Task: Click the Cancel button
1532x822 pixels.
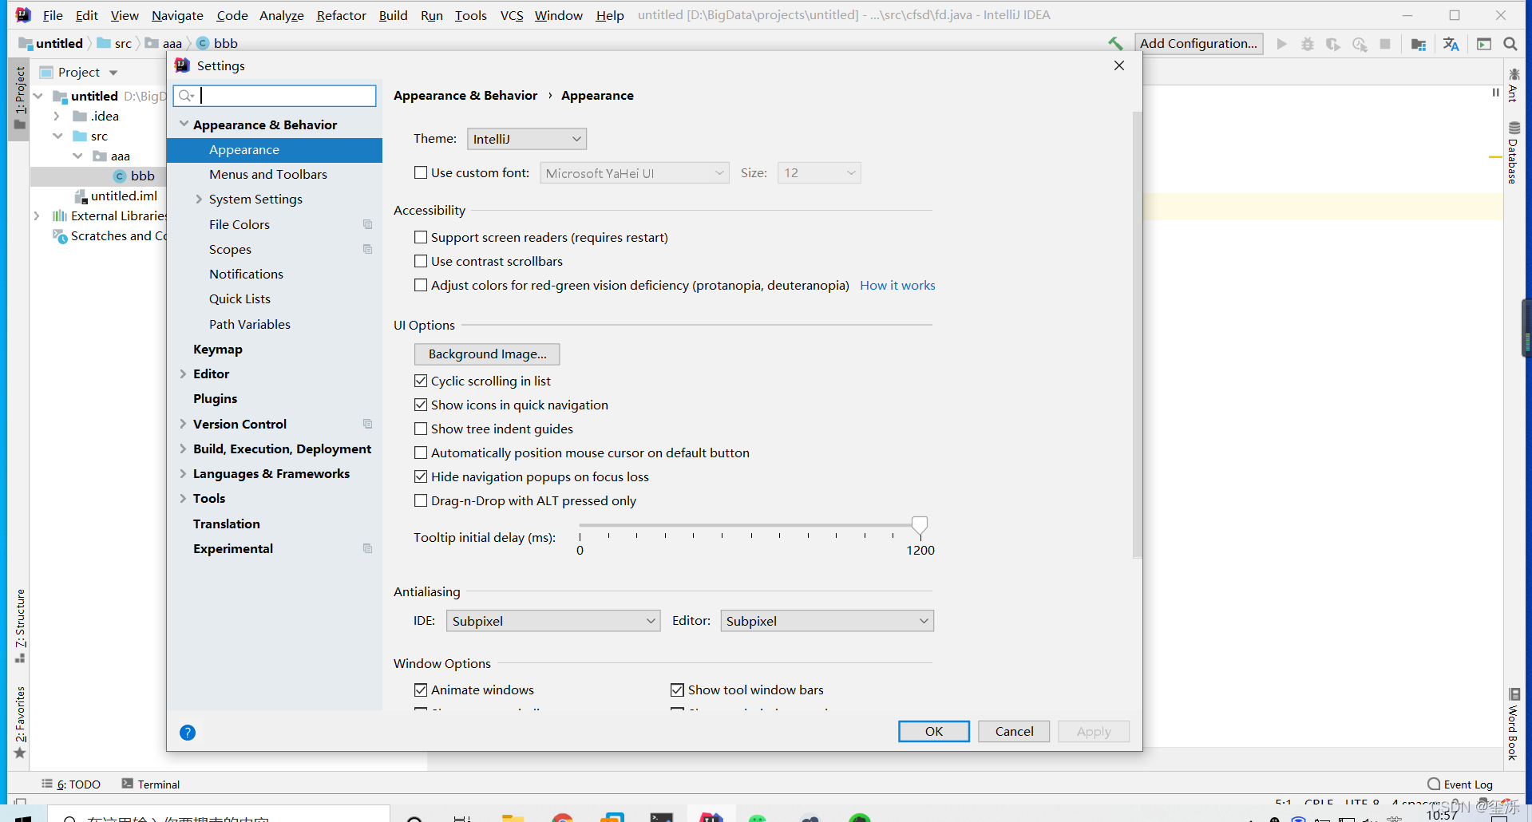Action: tap(1014, 731)
